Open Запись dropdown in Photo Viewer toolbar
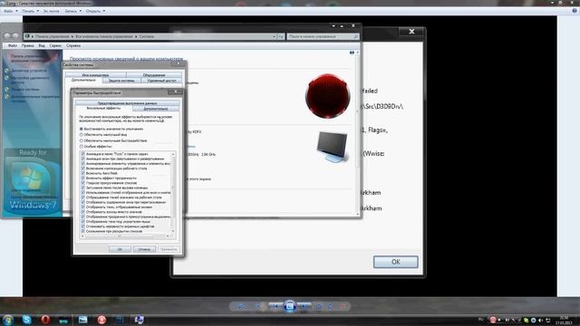Image resolution: width=580 pixels, height=326 pixels. 72,11
